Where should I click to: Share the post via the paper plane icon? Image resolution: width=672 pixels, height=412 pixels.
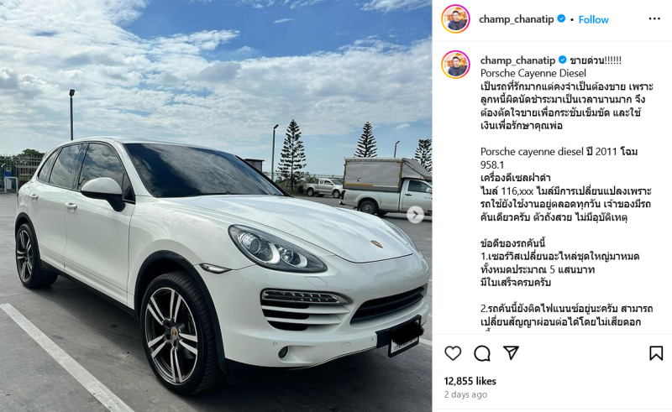pos(512,352)
